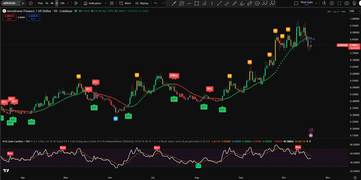Open the quick search icon

point(324,3)
